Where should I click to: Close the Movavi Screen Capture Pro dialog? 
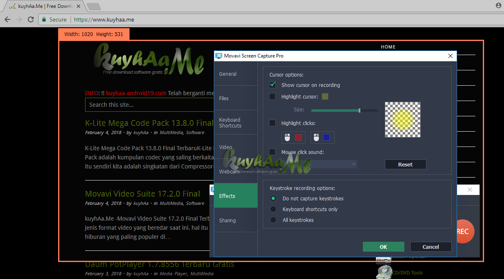450,56
